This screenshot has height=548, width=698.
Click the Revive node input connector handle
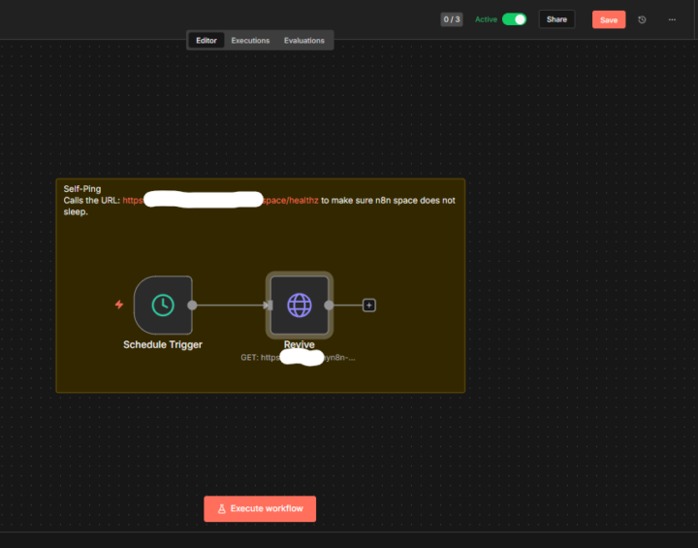pyautogui.click(x=269, y=305)
